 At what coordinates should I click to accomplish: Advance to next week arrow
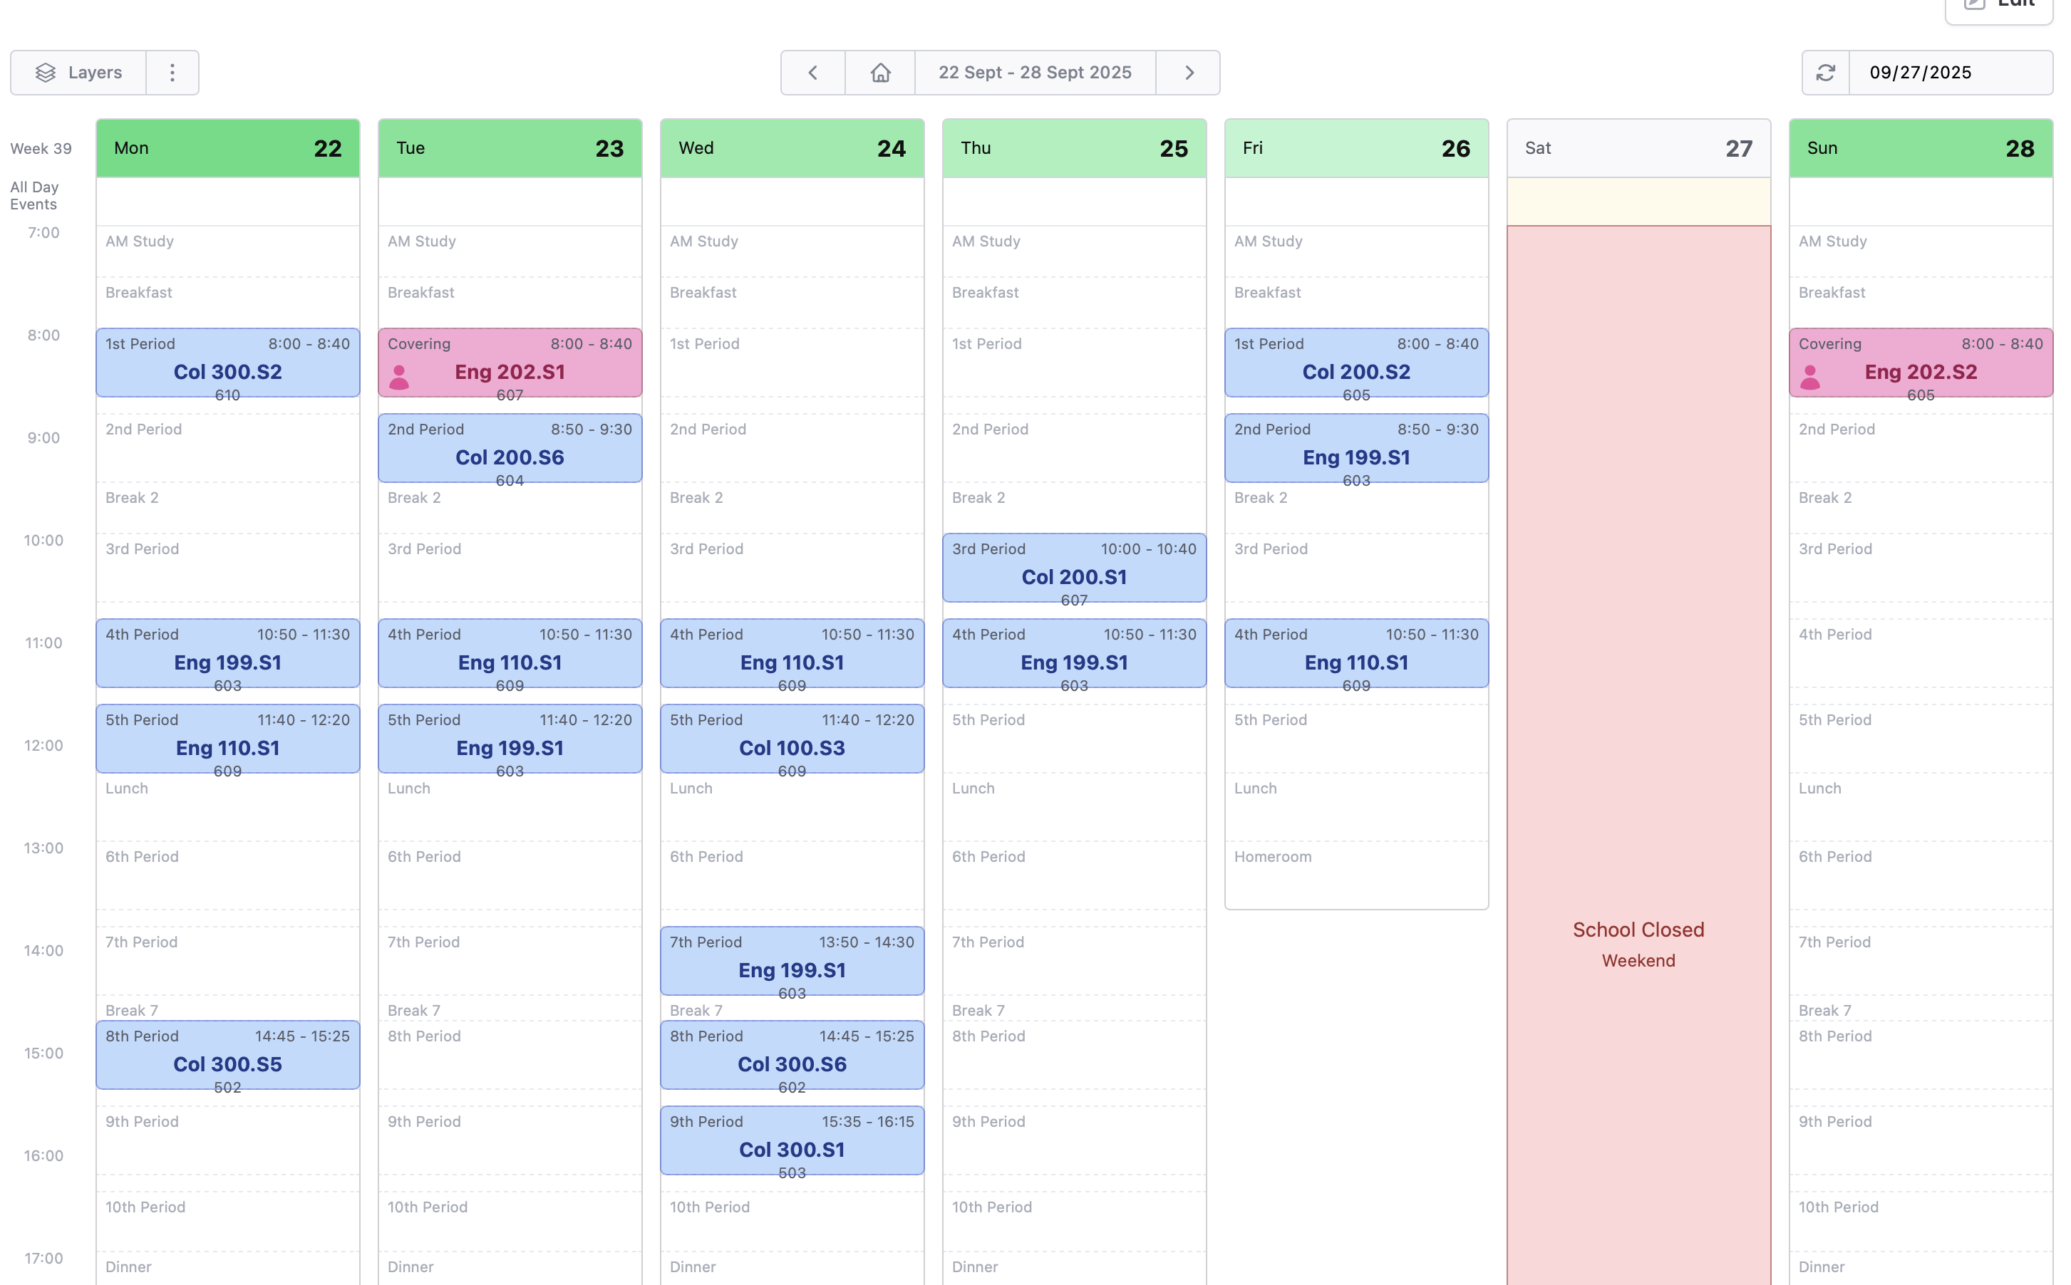(1189, 73)
